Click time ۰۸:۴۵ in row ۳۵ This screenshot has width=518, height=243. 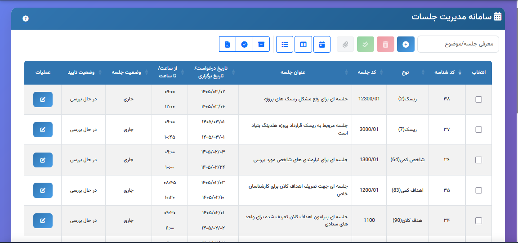coord(170,183)
